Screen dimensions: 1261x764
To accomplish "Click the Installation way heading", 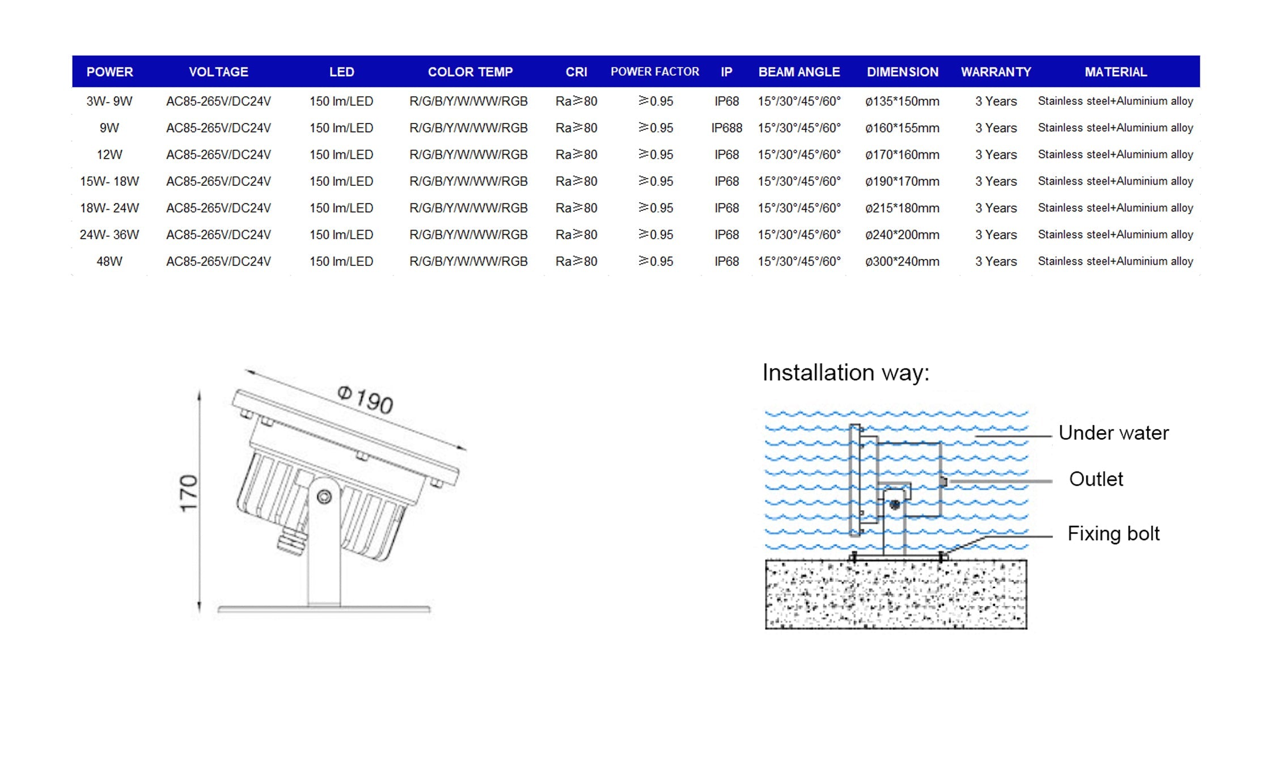I will click(x=845, y=373).
